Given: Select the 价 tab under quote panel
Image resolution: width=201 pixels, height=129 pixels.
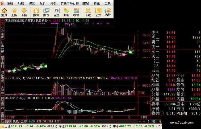Looking at the screenshot, I should pos(160,121).
